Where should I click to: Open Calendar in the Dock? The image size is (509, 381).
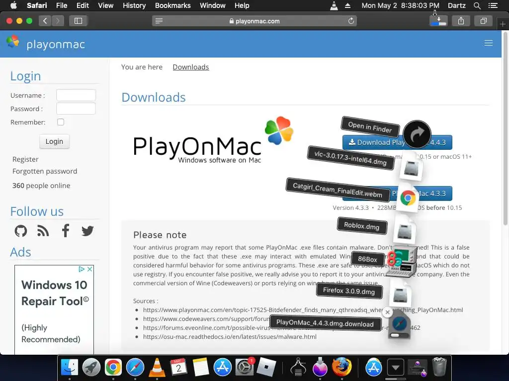coord(178,368)
